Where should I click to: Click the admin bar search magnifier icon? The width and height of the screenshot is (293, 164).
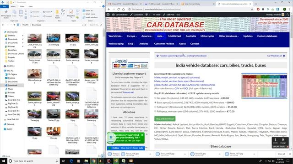click(x=288, y=15)
